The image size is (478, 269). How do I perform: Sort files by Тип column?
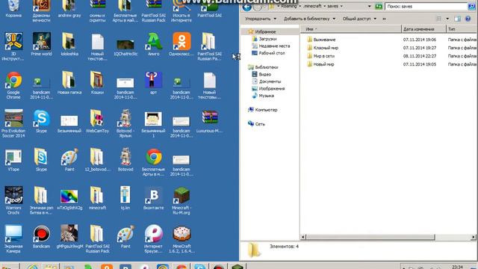tap(462, 29)
